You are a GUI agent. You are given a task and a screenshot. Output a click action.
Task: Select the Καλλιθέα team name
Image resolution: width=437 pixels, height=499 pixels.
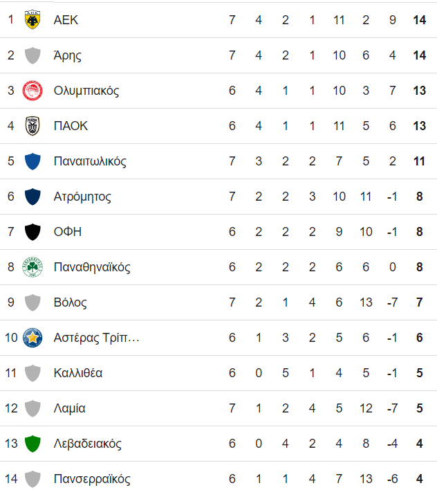coord(78,372)
